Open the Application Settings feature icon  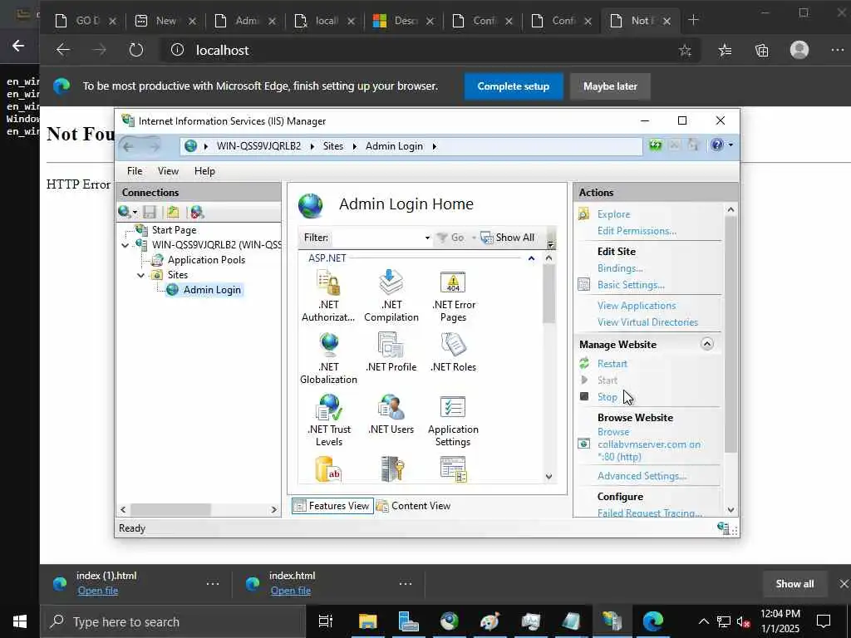point(453,420)
